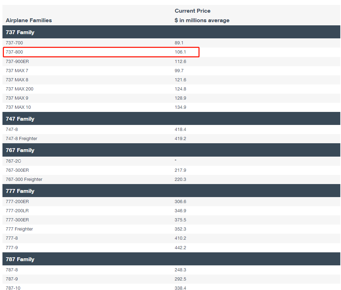341x290 pixels.
Task: Click the 777-8 model name
Action: pyautogui.click(x=12, y=238)
